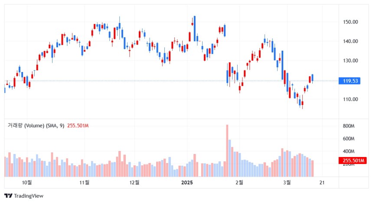Screen dimensions: 373x203
Task: Click the 21 date axis label
Action: point(322,183)
